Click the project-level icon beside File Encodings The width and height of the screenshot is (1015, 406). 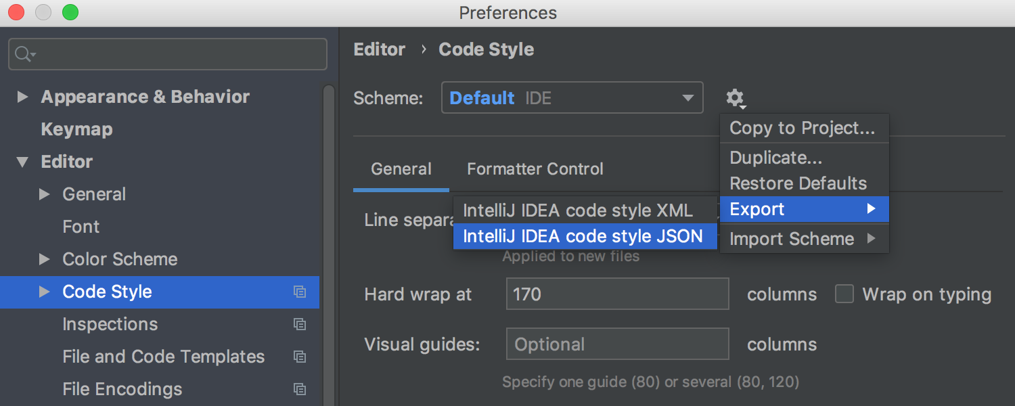pos(300,390)
